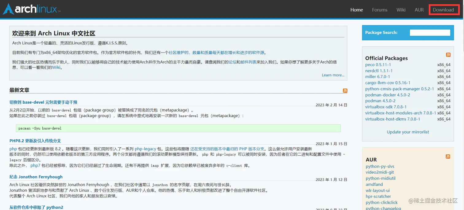Open the 邮件列表 mailing list link
This screenshot has height=210, width=464.
pos(249,62)
